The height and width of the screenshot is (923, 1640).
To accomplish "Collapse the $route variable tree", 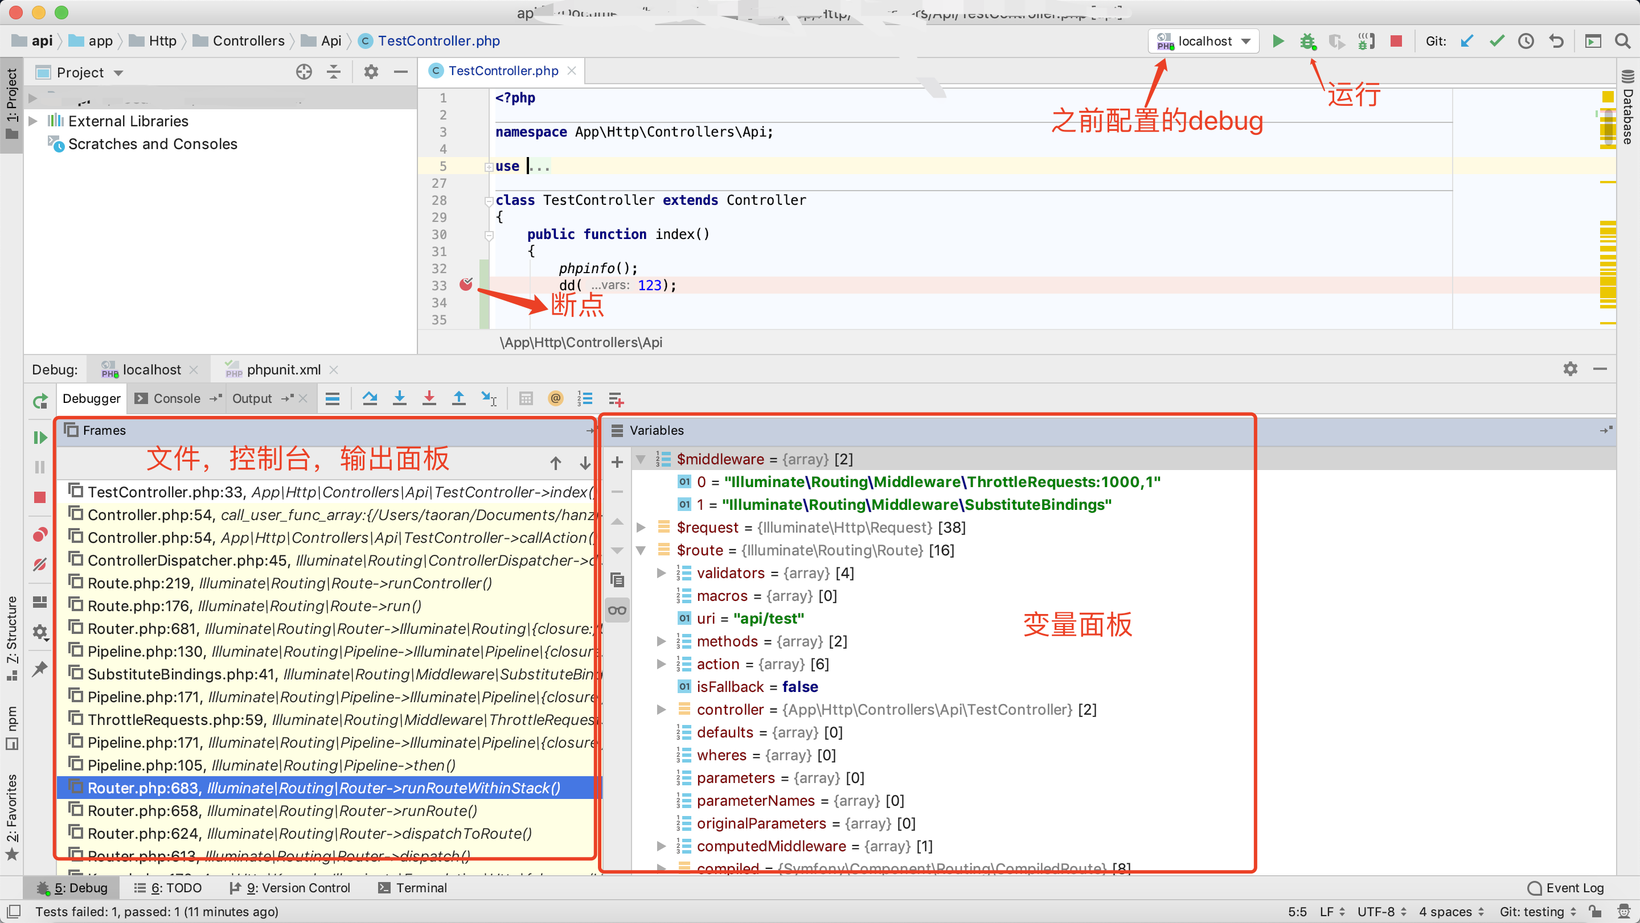I will coord(641,550).
